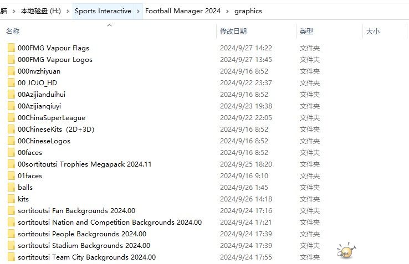Select the kits folder name
The image size is (409, 264).
(x=23, y=199)
